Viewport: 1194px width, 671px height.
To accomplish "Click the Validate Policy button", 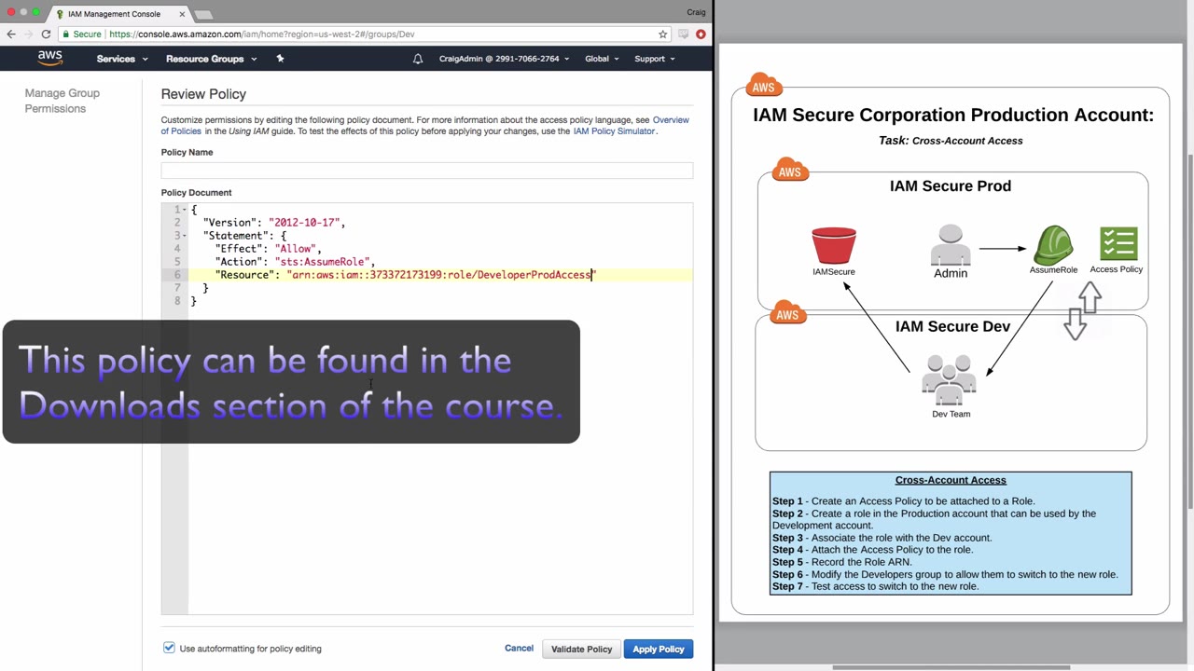I will pyautogui.click(x=581, y=649).
